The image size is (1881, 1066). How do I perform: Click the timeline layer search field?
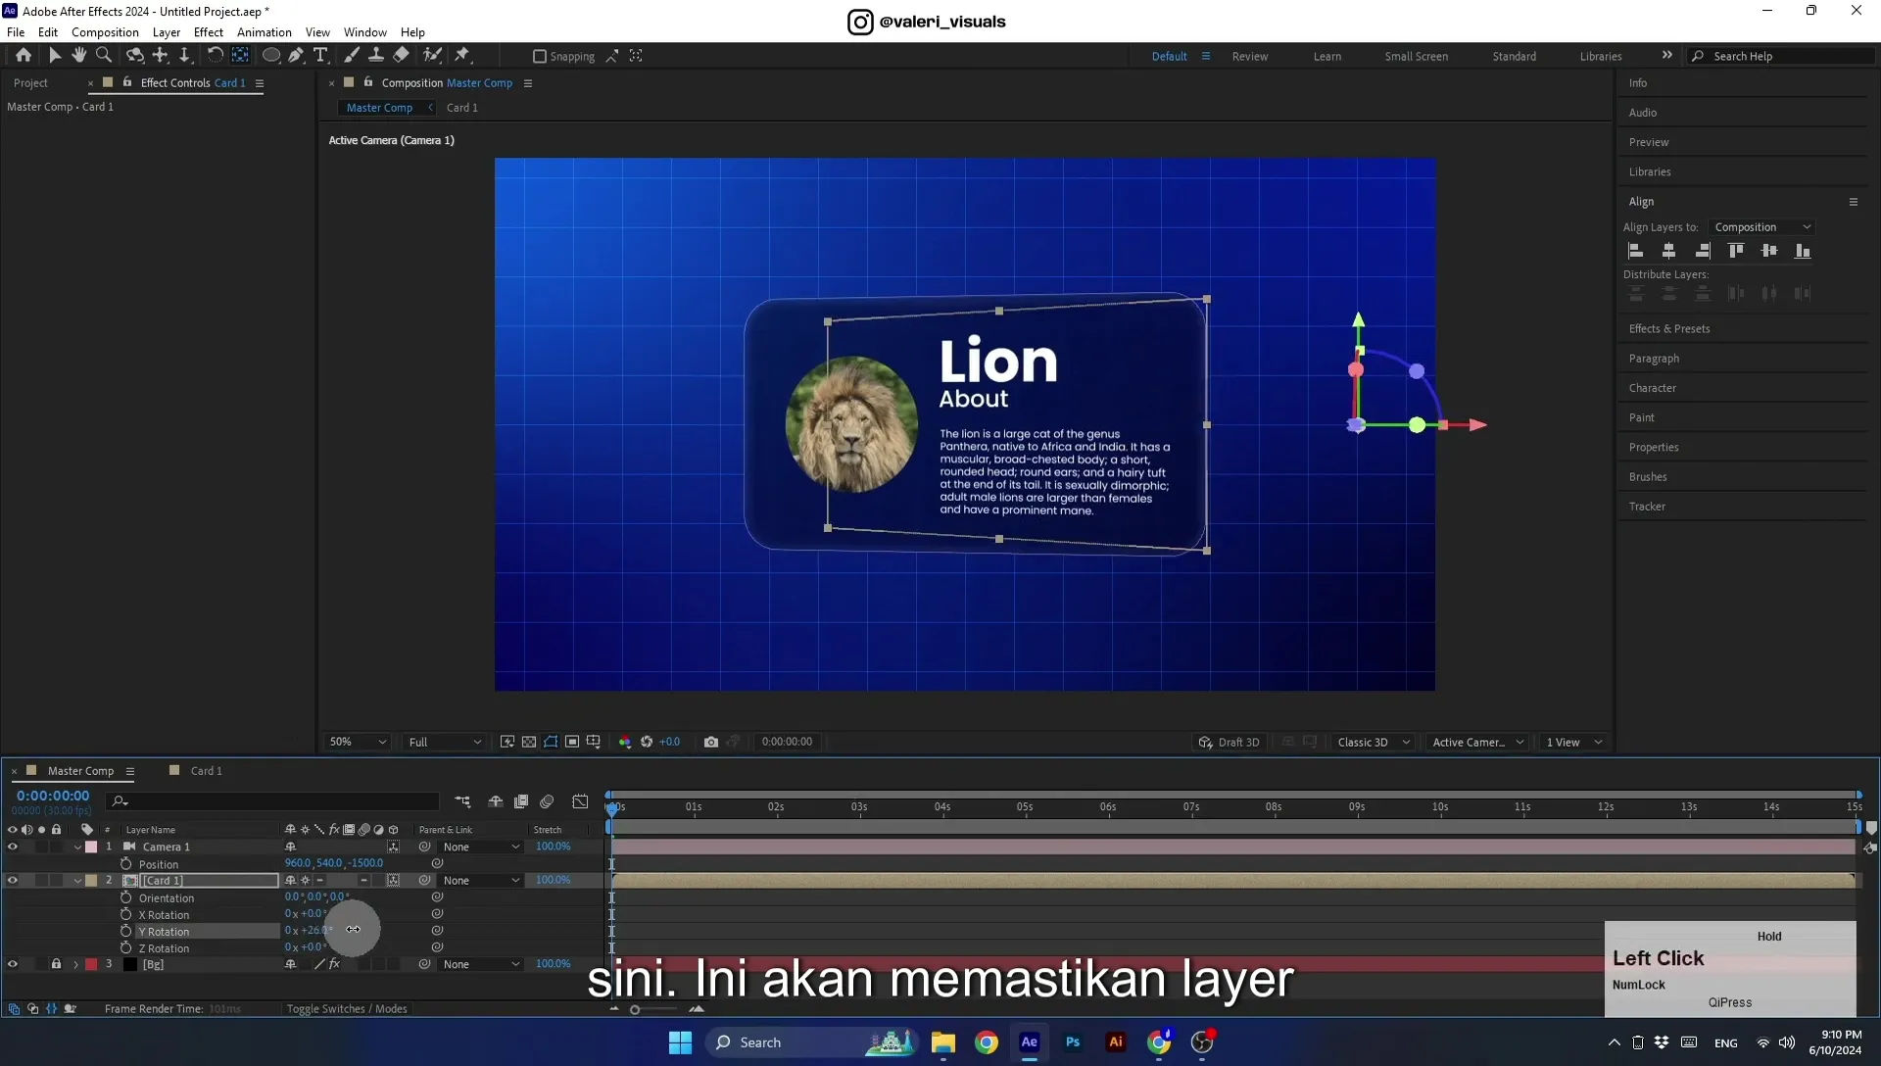[x=272, y=801]
